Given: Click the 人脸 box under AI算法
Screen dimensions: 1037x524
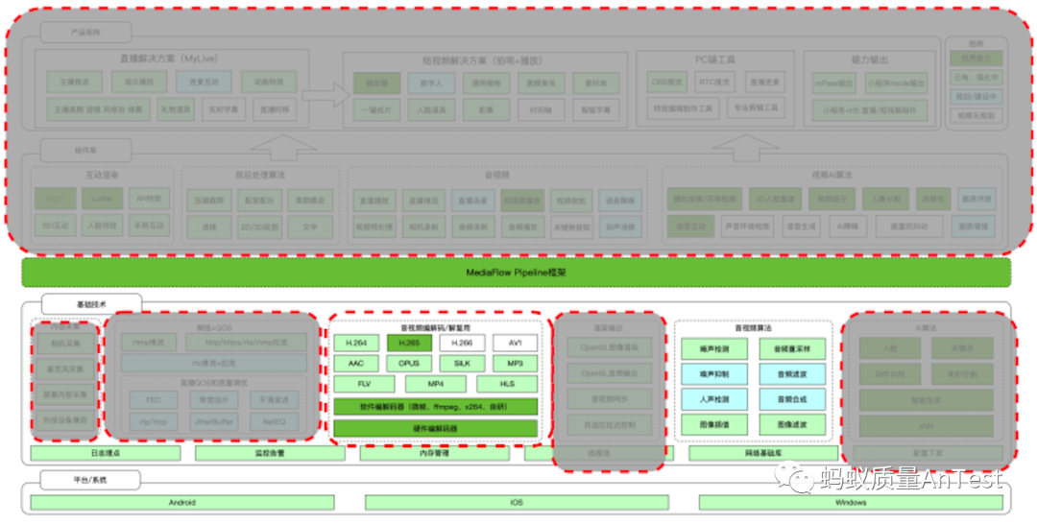Looking at the screenshot, I should [889, 348].
